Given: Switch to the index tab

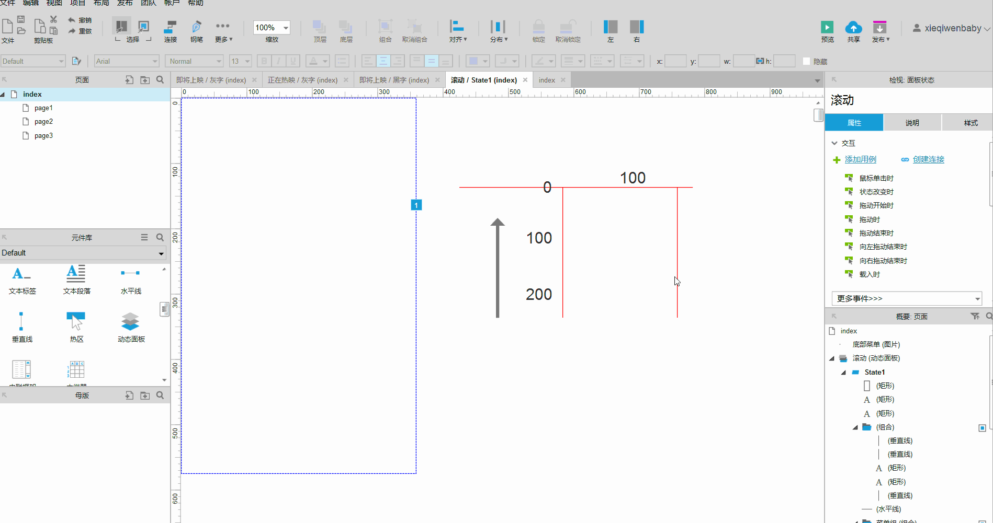Looking at the screenshot, I should point(547,80).
